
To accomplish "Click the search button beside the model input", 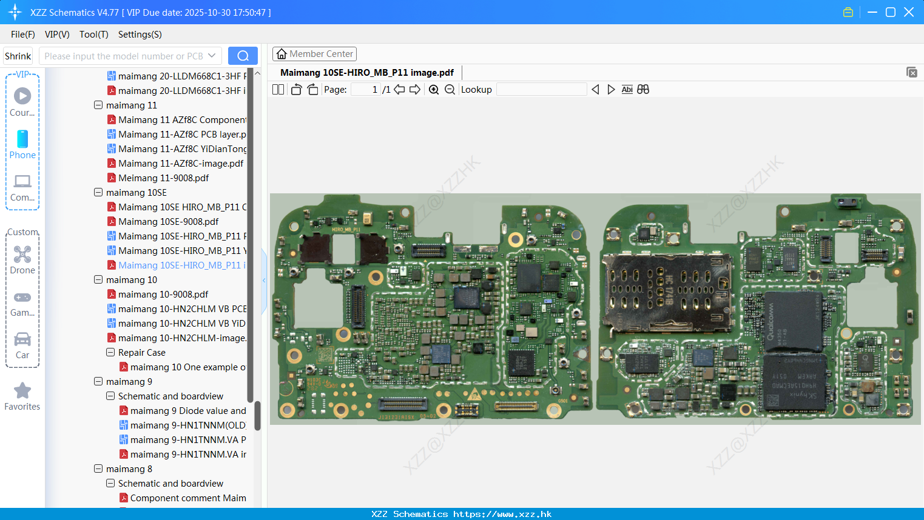I will coord(243,56).
